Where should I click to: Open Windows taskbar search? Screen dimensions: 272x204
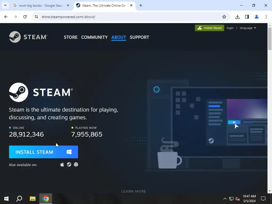pos(19,199)
